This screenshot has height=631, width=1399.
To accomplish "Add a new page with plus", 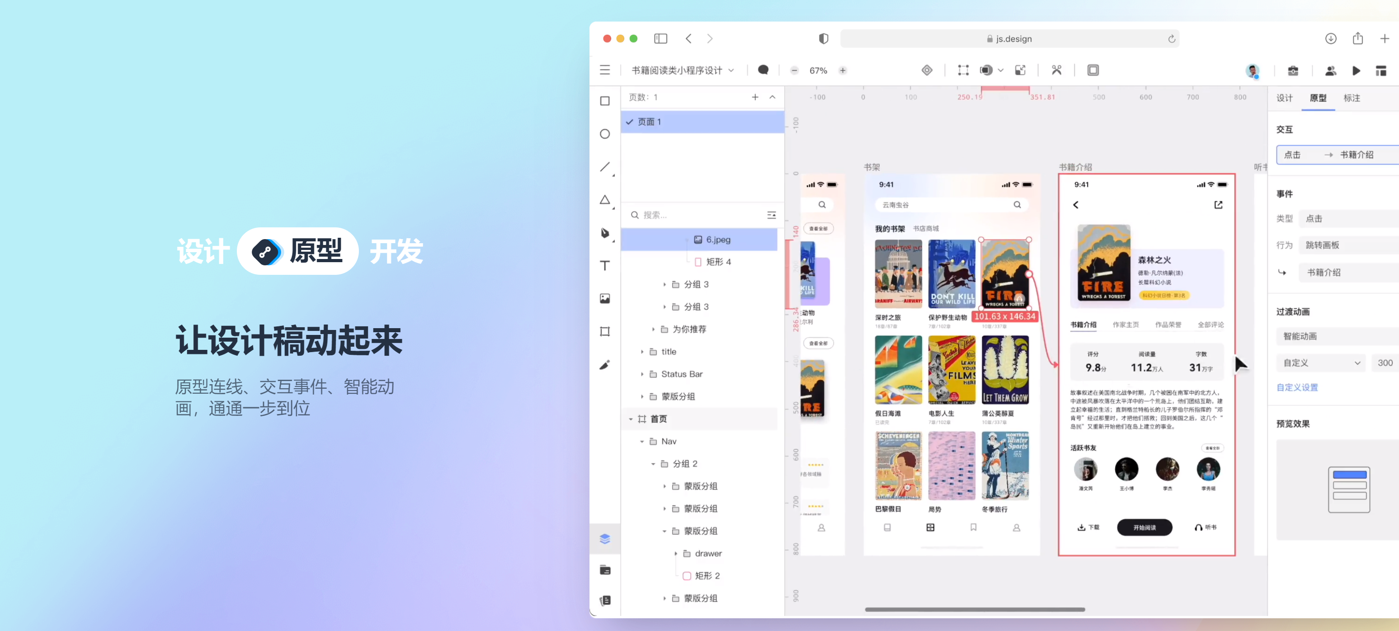I will [x=754, y=97].
